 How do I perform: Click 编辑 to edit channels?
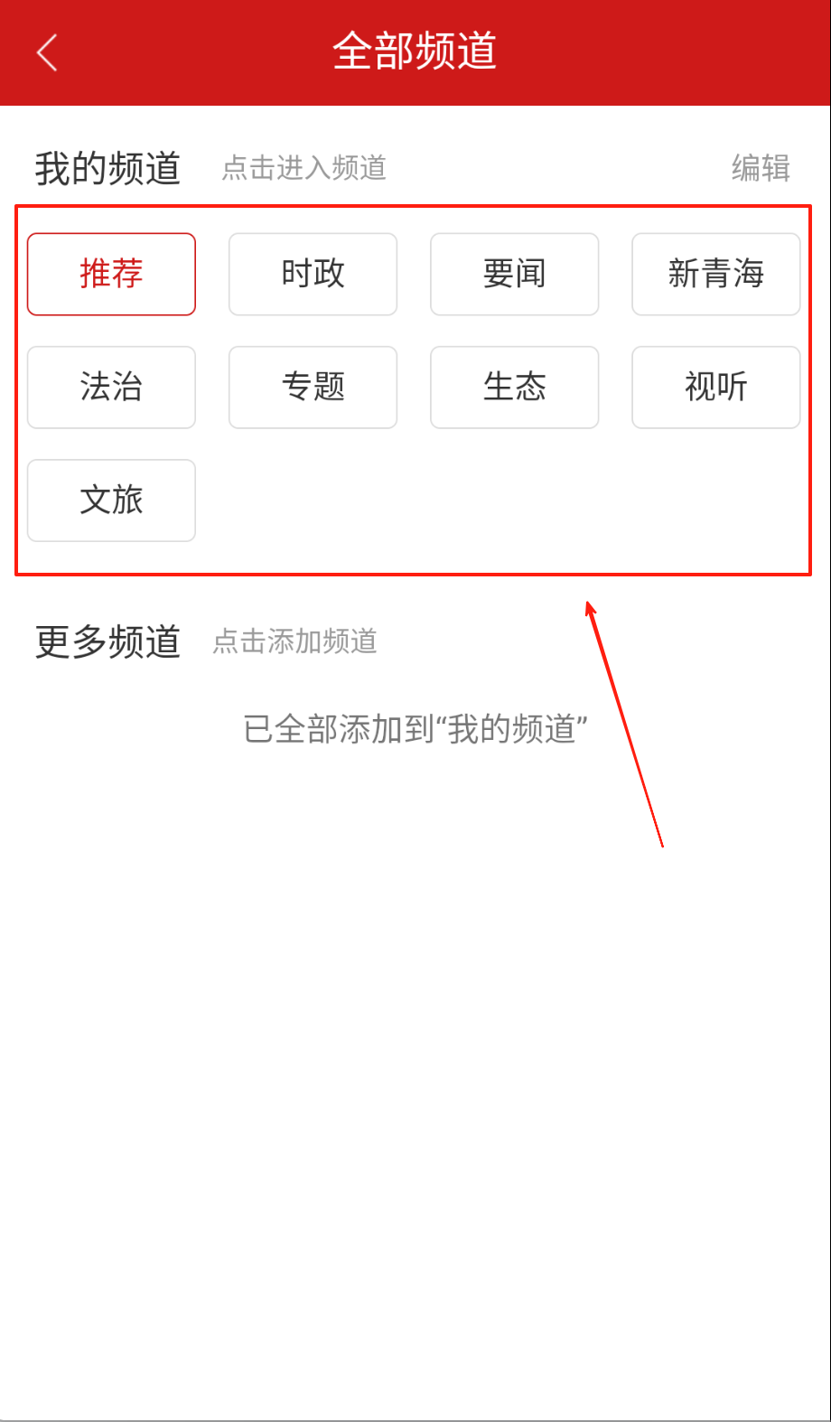click(761, 168)
